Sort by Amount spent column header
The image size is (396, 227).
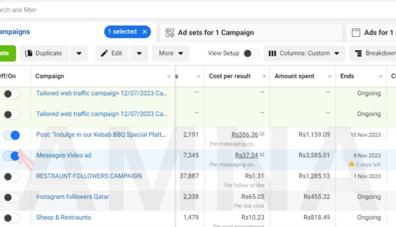[x=294, y=76]
